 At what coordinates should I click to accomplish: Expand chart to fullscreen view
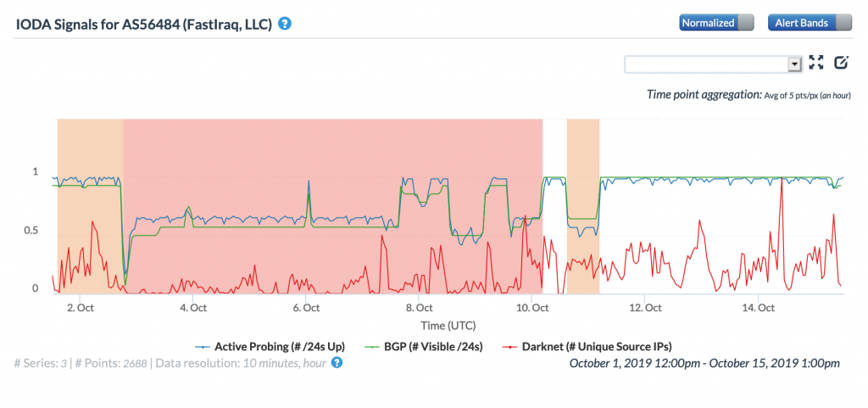tap(816, 62)
